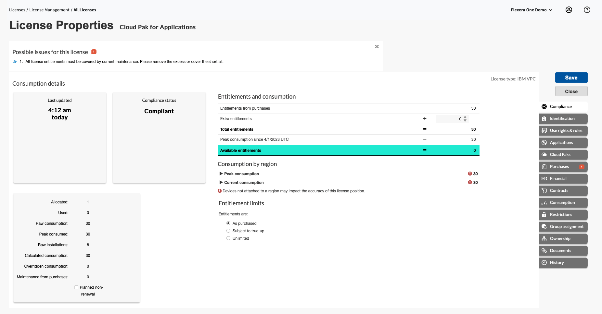Click the Extra entitlements input field

click(x=449, y=119)
